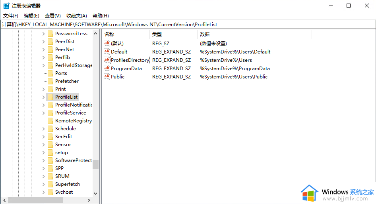The height and width of the screenshot is (204, 376).
Task: Click the PeerDist folder icon
Action: point(50,42)
